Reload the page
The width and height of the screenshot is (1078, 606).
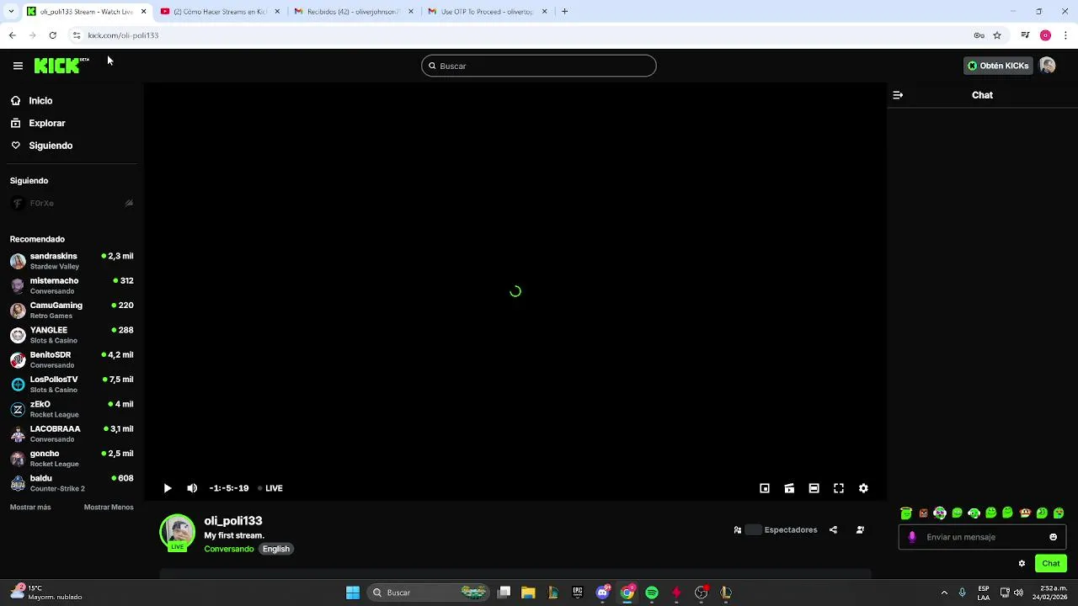[52, 35]
